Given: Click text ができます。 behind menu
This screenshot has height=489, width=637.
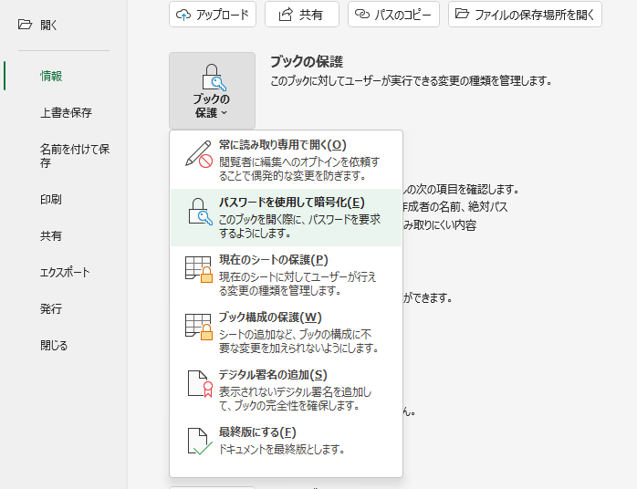Looking at the screenshot, I should click(x=428, y=298).
